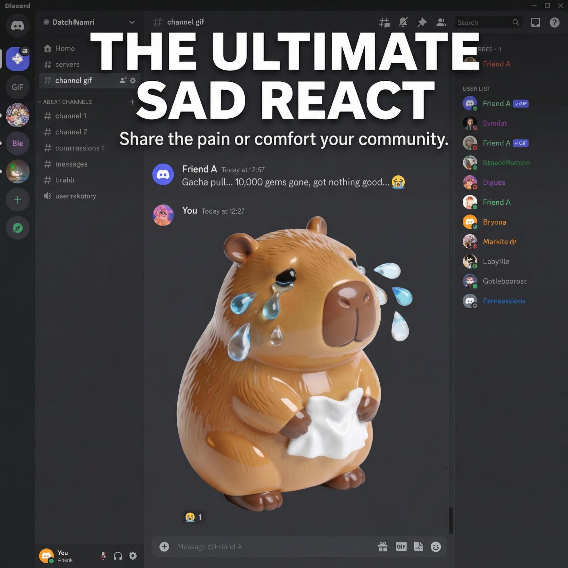Add a server with the plus icon
The width and height of the screenshot is (568, 568).
pos(18,200)
